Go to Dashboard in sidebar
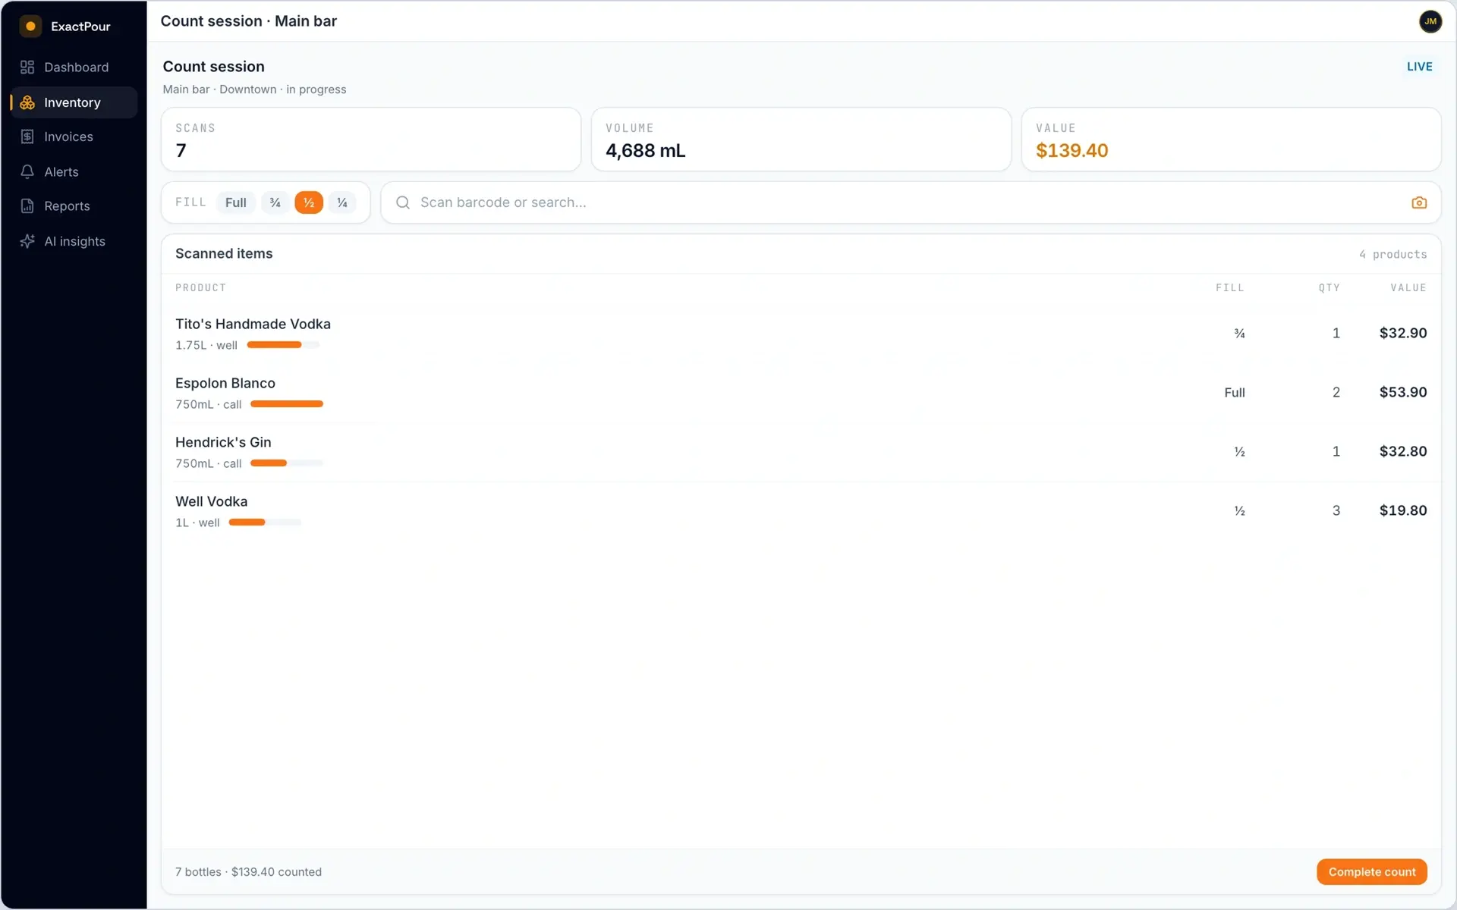 pyautogui.click(x=74, y=67)
